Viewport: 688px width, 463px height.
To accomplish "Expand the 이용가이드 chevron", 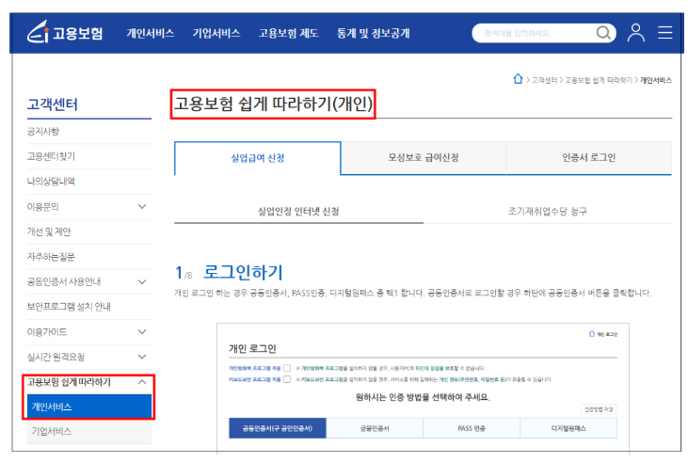I will (x=142, y=332).
